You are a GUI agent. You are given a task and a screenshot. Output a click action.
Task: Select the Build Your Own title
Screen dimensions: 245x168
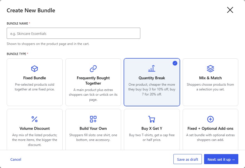pos(93,128)
